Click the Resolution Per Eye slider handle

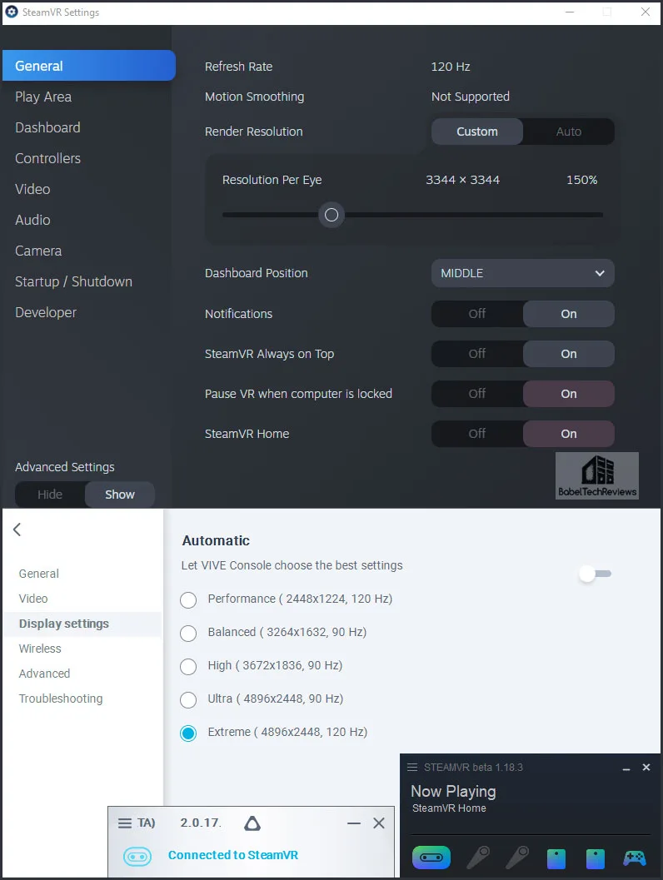click(x=331, y=215)
